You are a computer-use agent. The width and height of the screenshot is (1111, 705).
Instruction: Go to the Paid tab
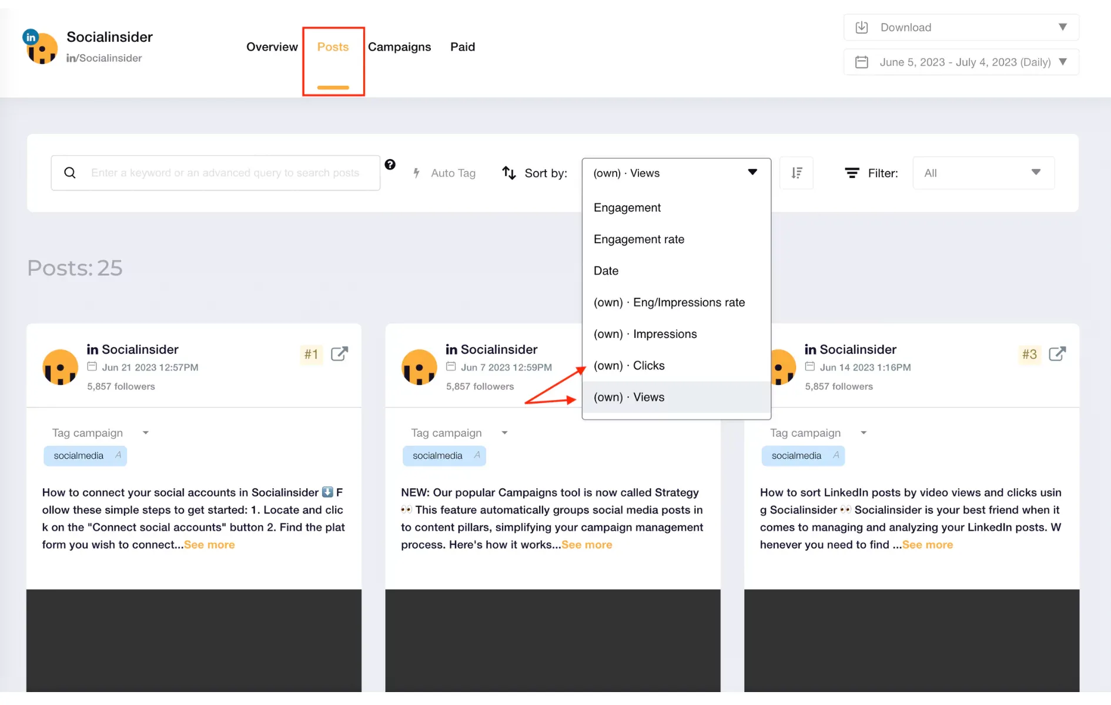(x=463, y=47)
